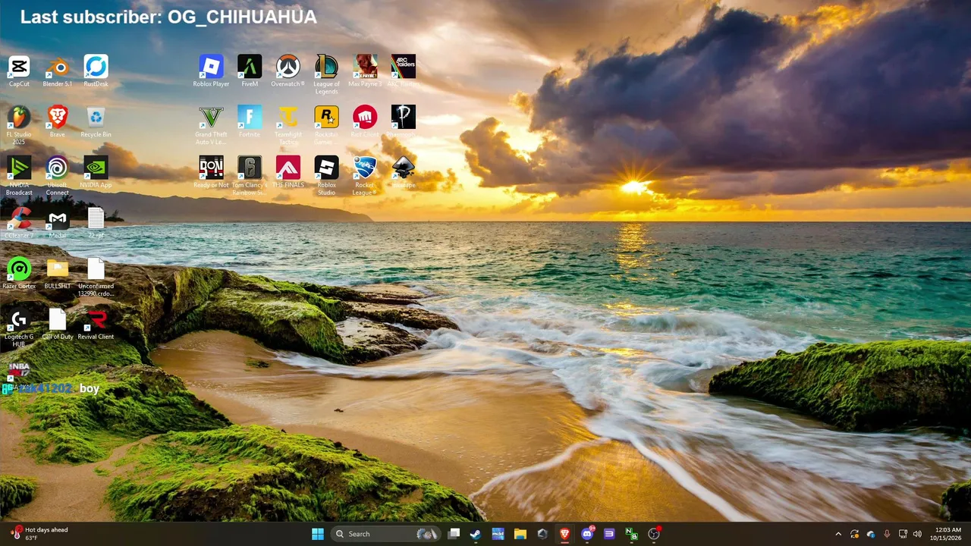Select the Rocket League shortcut
Viewport: 971px width, 546px height.
365,176
